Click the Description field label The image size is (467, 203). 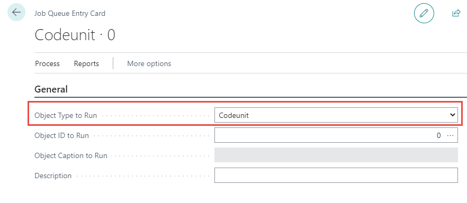(53, 176)
